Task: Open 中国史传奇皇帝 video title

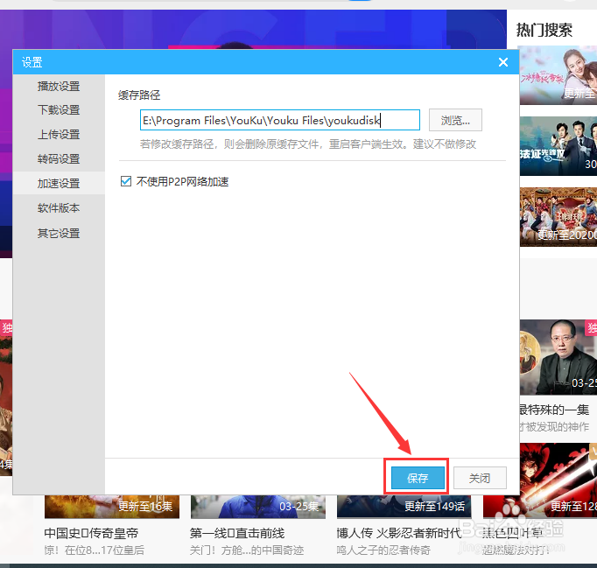Action: click(x=91, y=533)
